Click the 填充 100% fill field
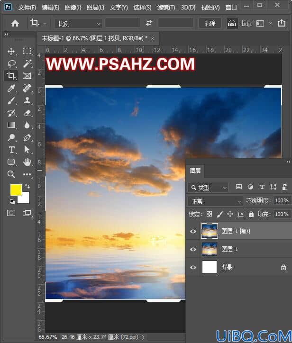The height and width of the screenshot is (343, 292). pos(282,214)
